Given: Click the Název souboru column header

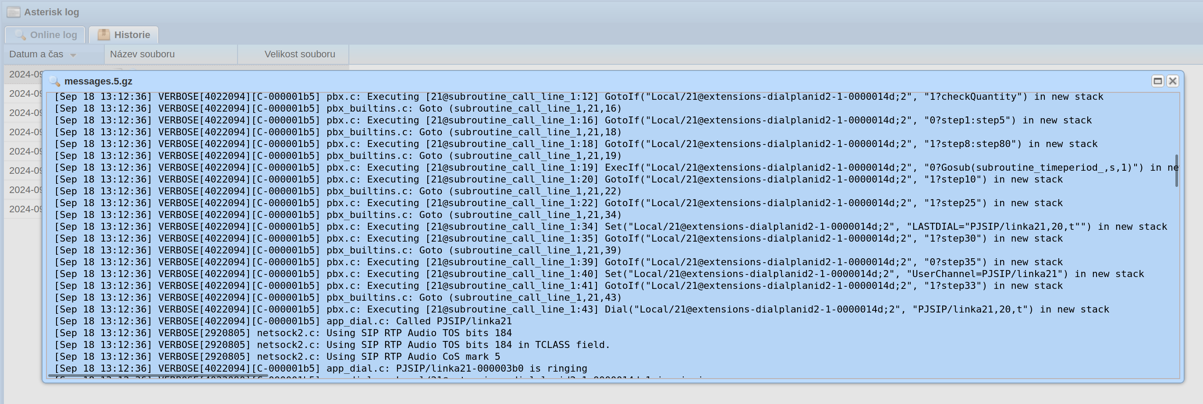Looking at the screenshot, I should tap(171, 54).
